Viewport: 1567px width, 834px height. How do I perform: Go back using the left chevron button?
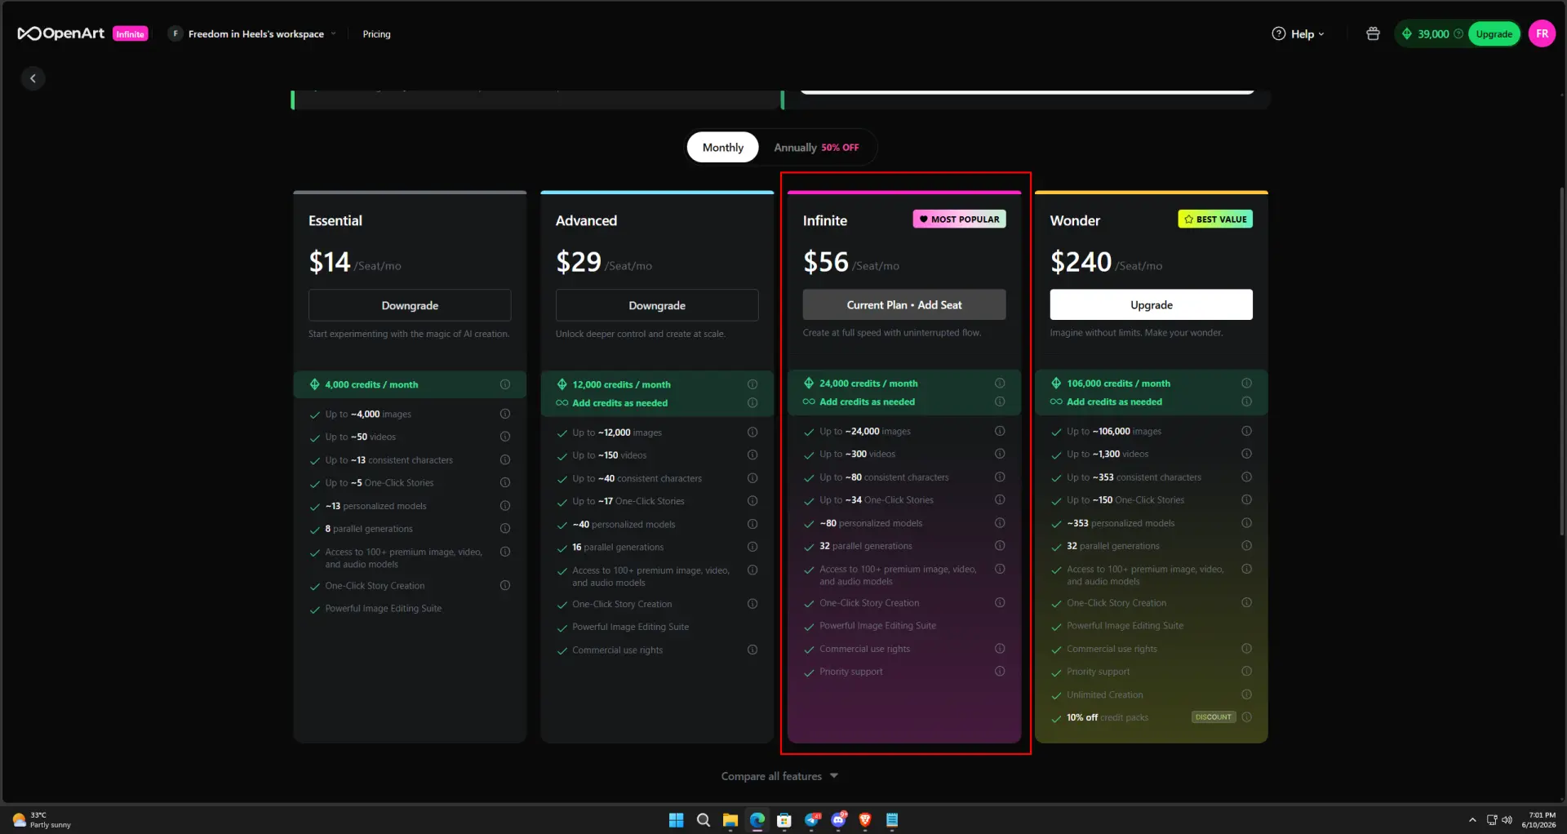coord(33,78)
